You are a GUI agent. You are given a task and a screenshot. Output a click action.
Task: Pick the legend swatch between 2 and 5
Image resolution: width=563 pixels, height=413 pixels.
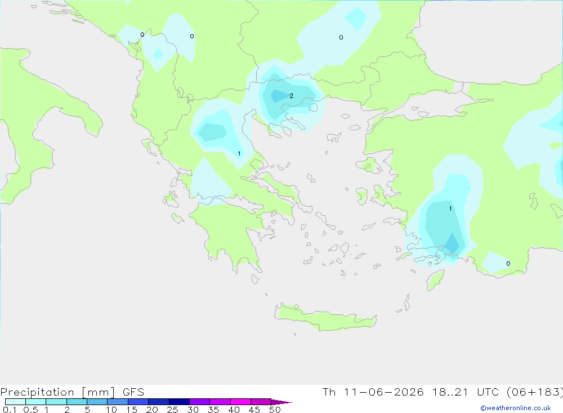(x=77, y=402)
